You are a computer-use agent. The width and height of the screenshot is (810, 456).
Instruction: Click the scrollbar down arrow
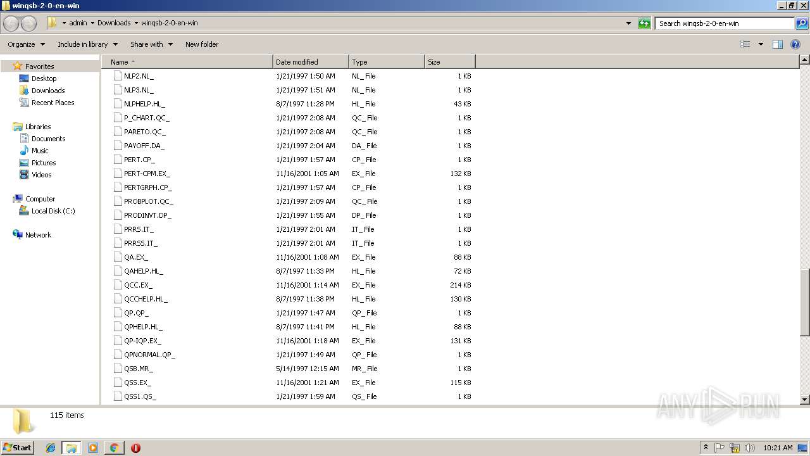[x=805, y=400]
